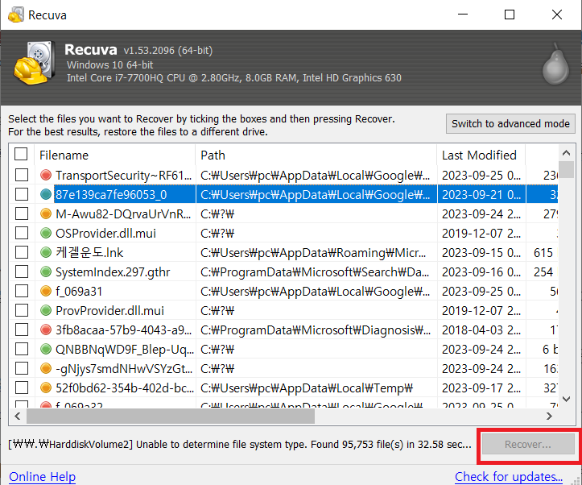Screen dimensions: 582x485
Task: Click path C:\Users\pc\AppData\Local\Temp\
Action: (307, 388)
